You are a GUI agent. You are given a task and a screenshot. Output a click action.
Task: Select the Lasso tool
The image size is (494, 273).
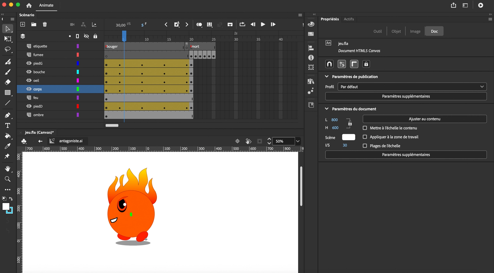tap(8, 49)
